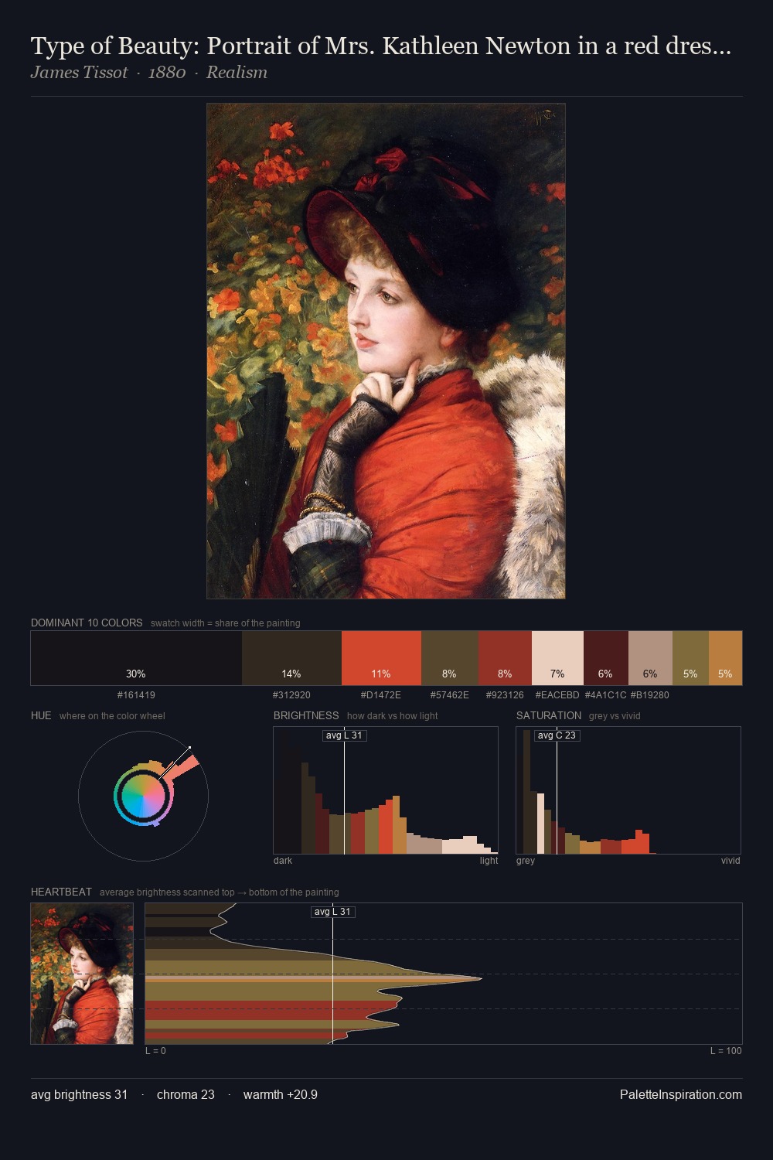Click the hex label #57462E
Image resolution: width=773 pixels, height=1160 pixels.
point(450,695)
